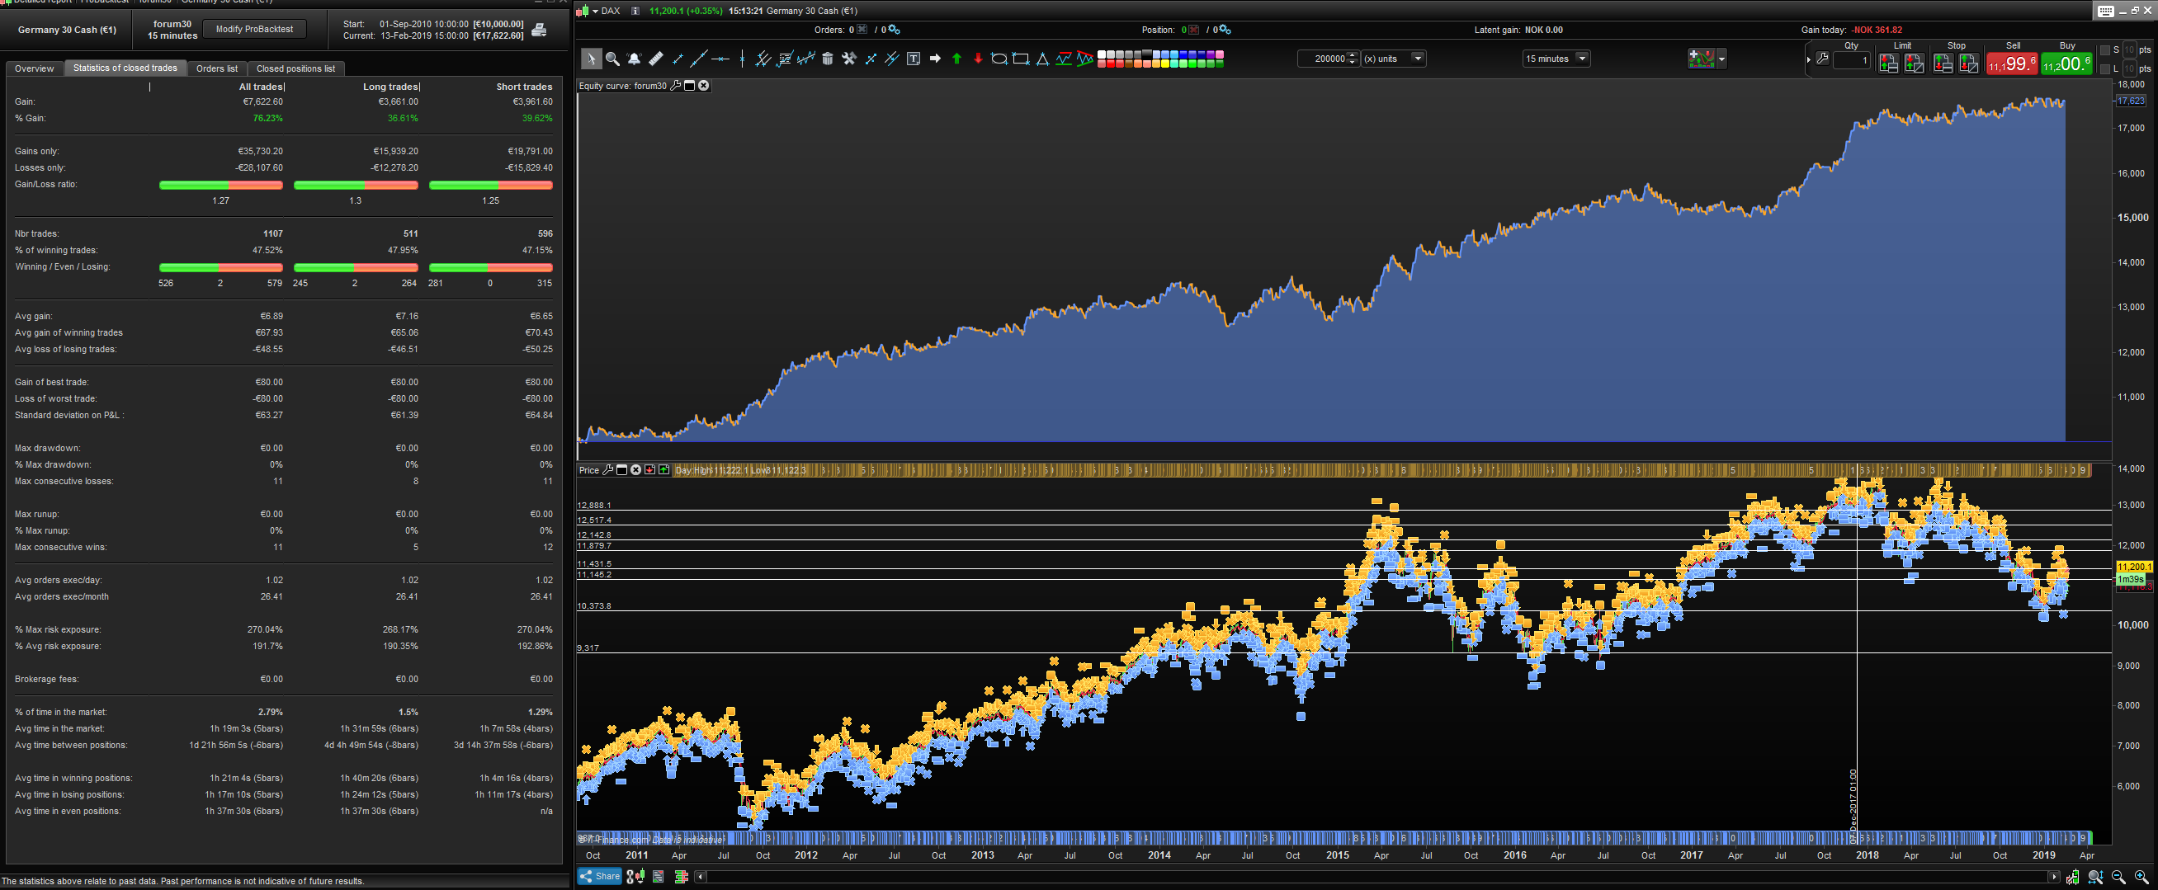2158x890 pixels.
Task: Select the white right arrow tool
Action: coord(935,59)
